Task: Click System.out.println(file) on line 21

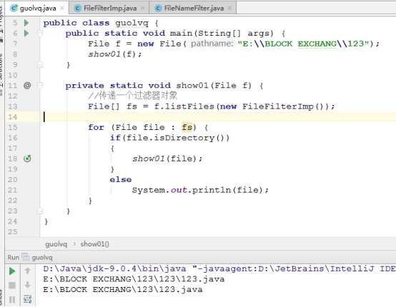Action: (200, 190)
